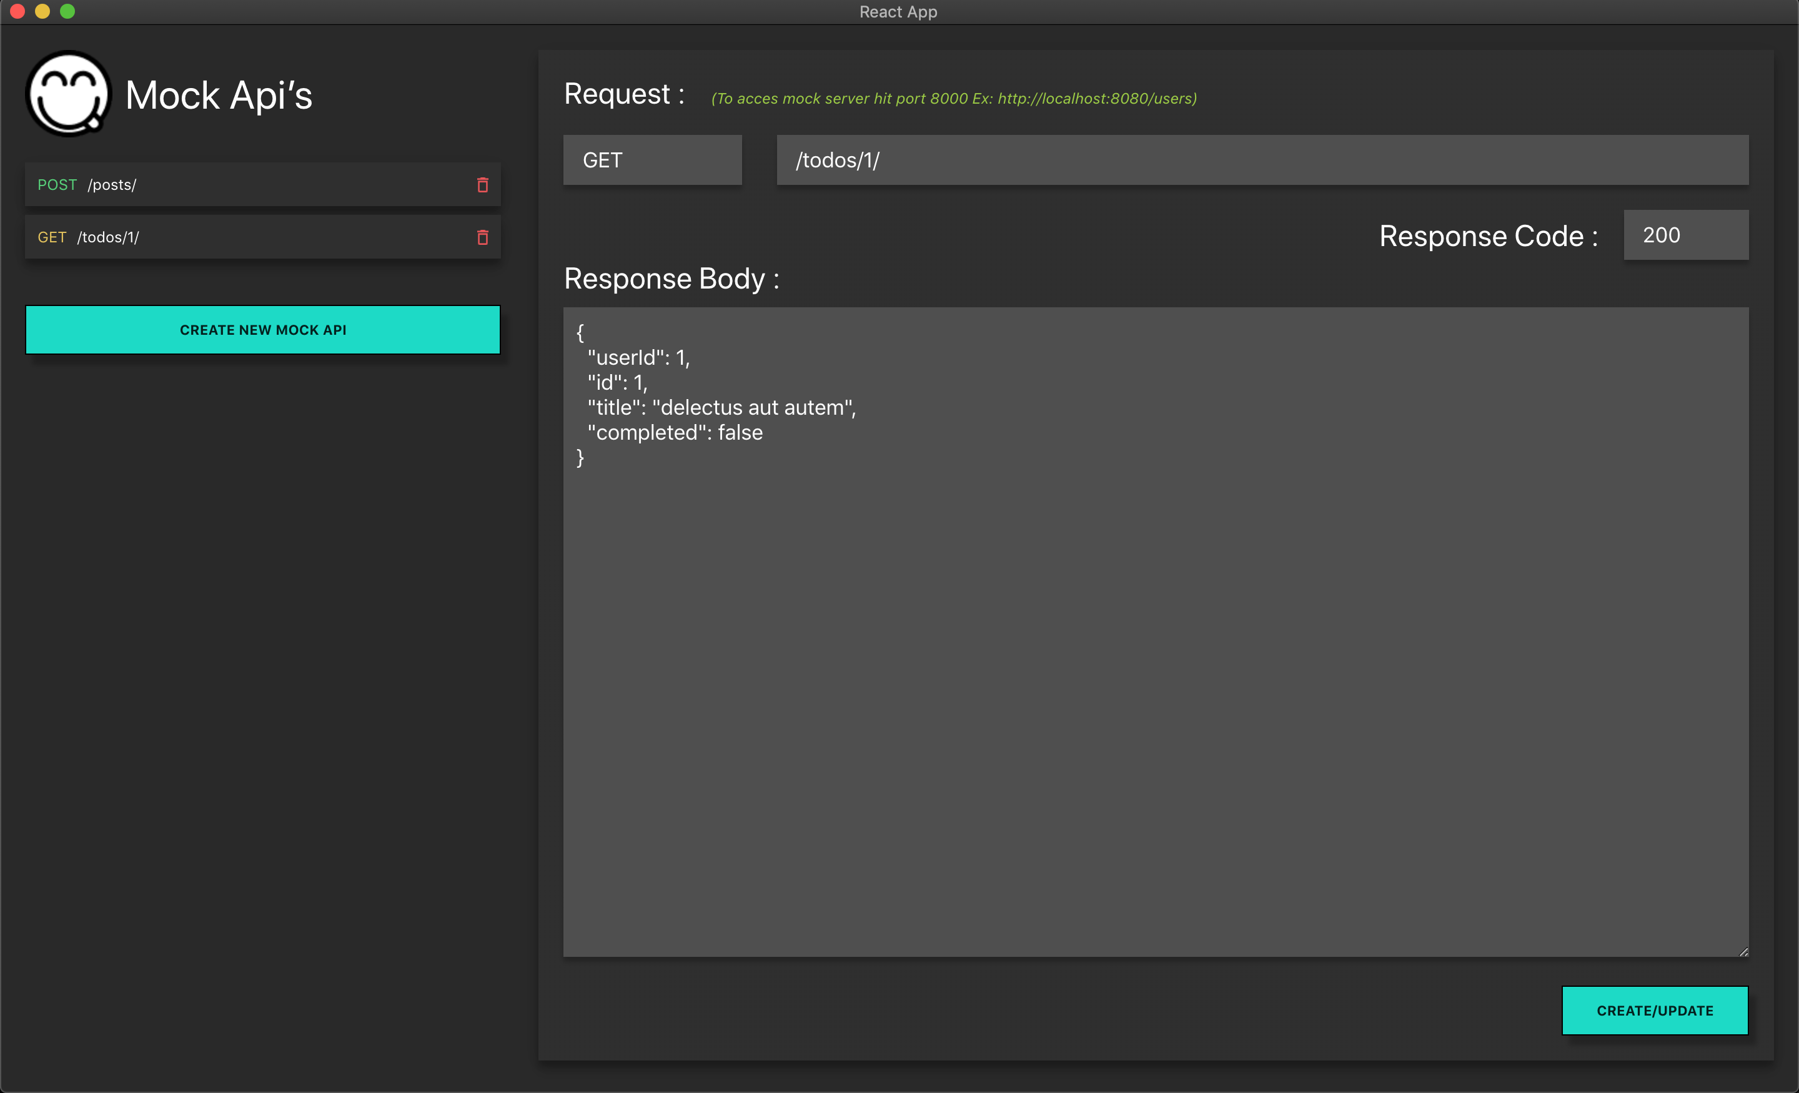The height and width of the screenshot is (1093, 1799).
Task: Open the GET method dropdown
Action: tap(652, 160)
